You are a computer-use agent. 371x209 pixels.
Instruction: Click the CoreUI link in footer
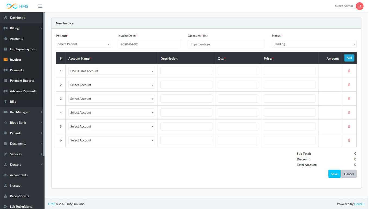click(359, 204)
